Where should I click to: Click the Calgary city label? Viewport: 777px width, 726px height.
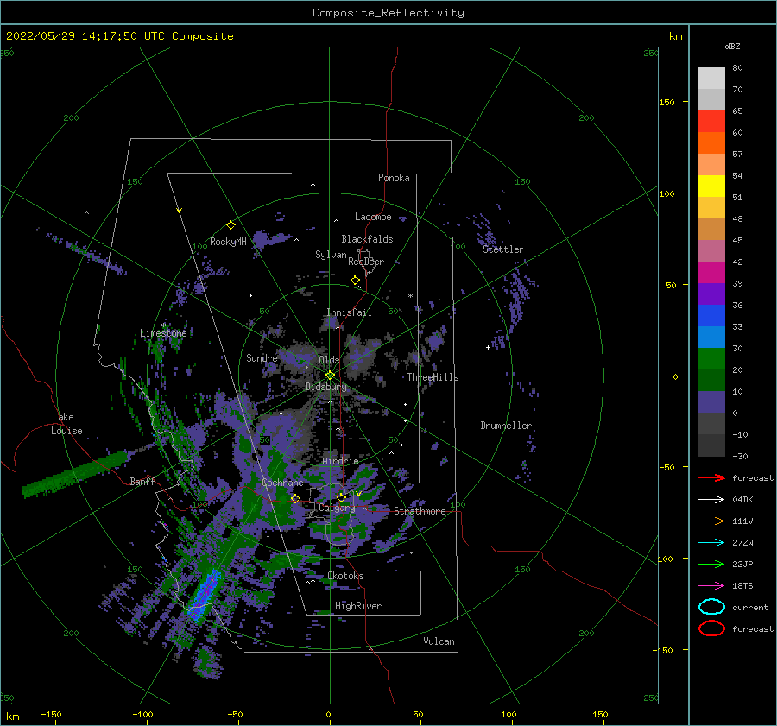point(337,508)
